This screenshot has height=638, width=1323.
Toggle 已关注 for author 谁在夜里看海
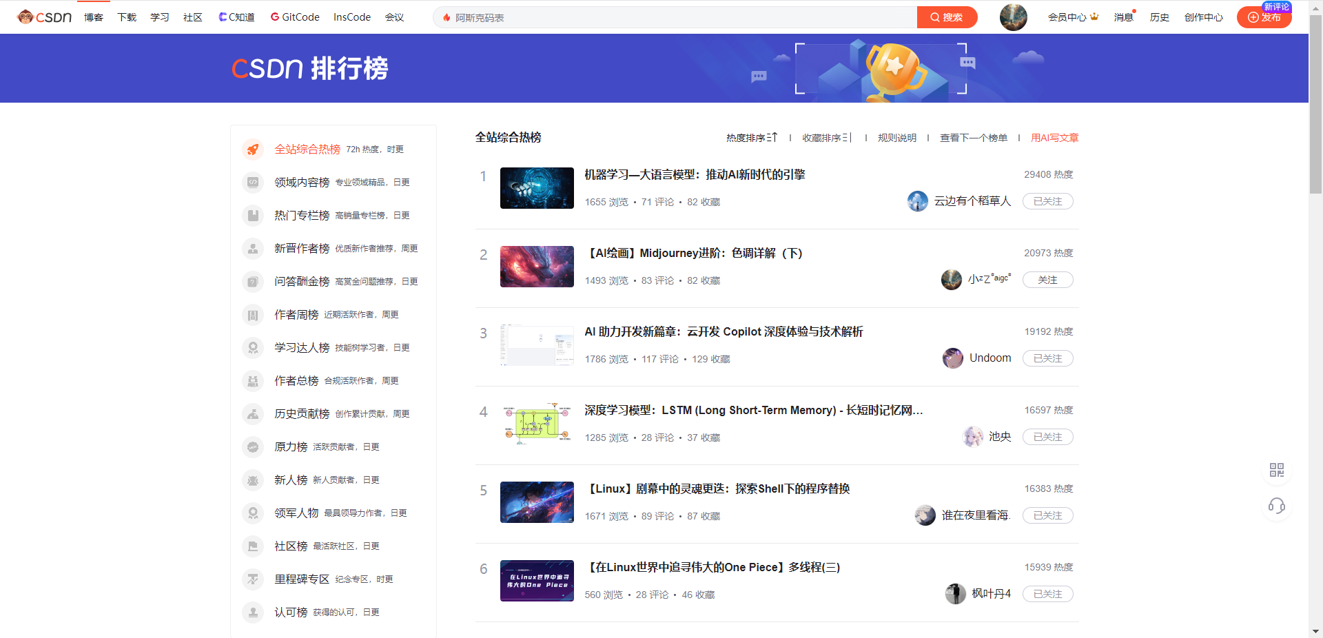(x=1047, y=515)
